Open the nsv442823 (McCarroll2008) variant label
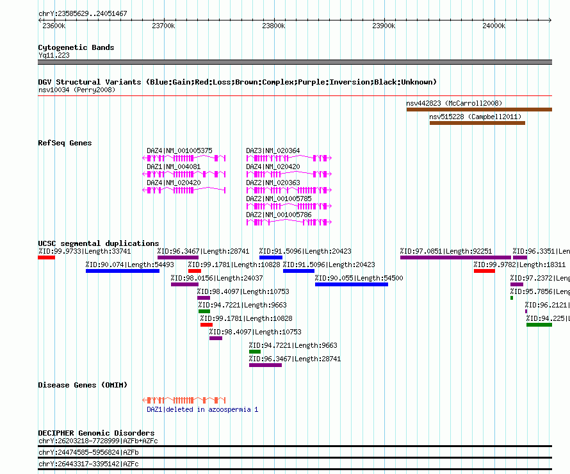Viewport: 570px width, 474px height. coord(454,103)
